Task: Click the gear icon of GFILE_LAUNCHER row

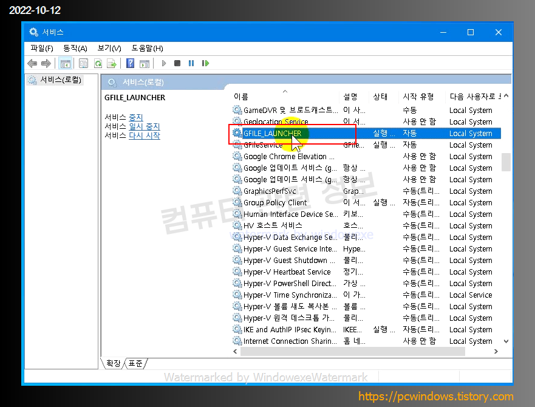Action: click(x=237, y=133)
